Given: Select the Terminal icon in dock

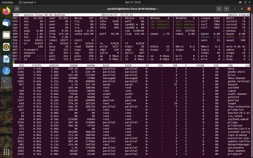Looking at the screenshot, I should pyautogui.click(x=6, y=83).
